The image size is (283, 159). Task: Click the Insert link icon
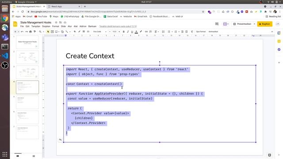tap(146, 32)
